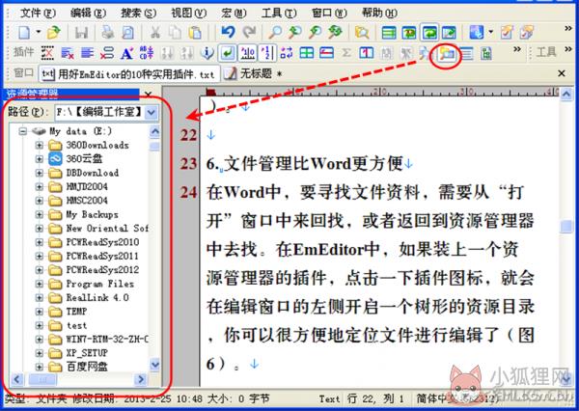Open the 视图(V) menu
This screenshot has width=579, height=411.
pos(188,13)
